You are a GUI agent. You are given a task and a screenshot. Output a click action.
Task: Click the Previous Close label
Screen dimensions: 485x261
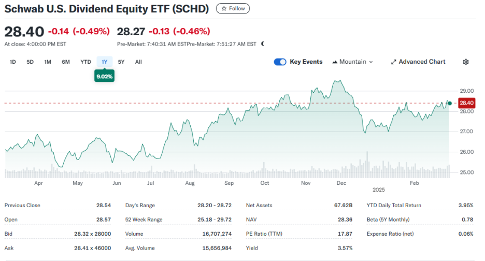22,206
